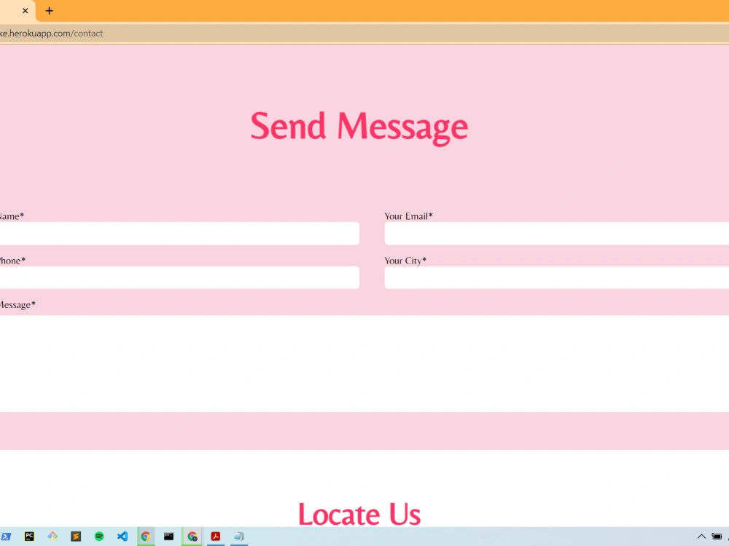
Task: Open the command prompt taskbar icon
Action: 169,537
